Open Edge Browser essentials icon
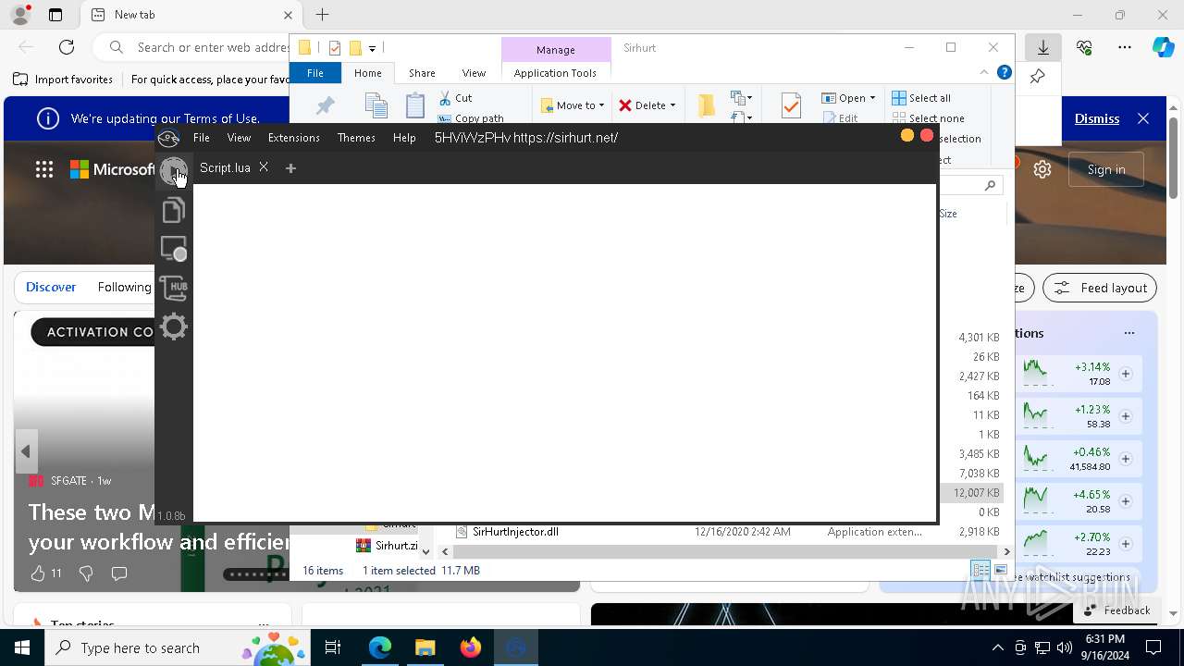Screen dimensions: 1184x666 click(x=1084, y=47)
